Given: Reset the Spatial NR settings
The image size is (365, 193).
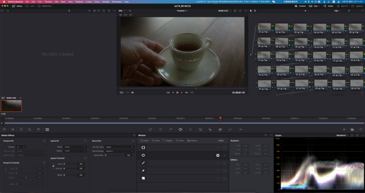Looking at the screenshot, I should pos(85,141).
